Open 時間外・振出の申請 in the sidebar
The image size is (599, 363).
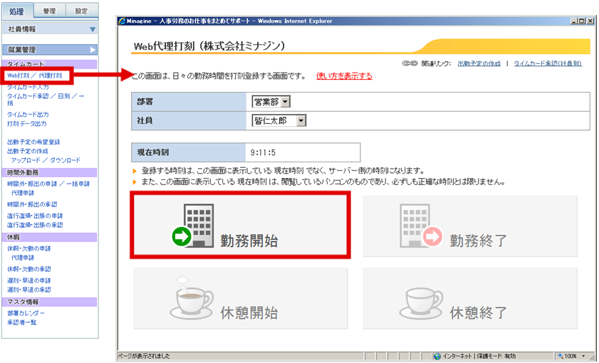(32, 184)
